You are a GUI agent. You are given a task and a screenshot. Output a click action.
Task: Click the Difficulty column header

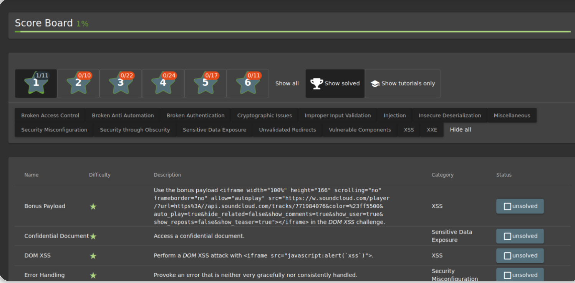[100, 175]
